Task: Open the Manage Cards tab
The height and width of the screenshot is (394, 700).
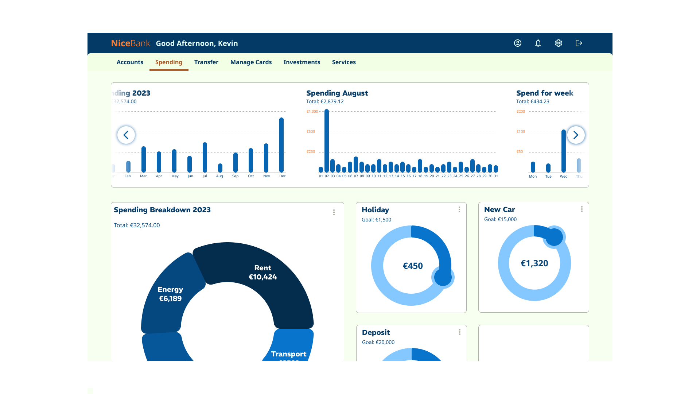Action: 251,62
